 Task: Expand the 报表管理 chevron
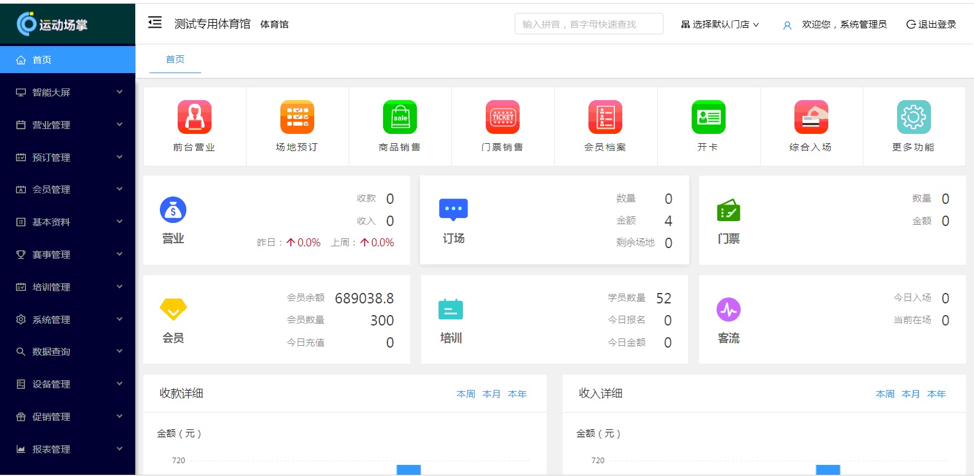[x=119, y=449]
